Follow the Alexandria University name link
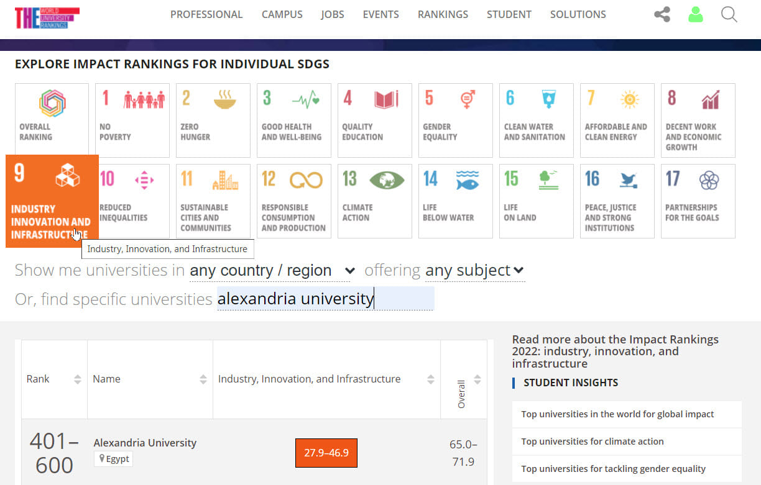761x485 pixels. click(x=145, y=443)
